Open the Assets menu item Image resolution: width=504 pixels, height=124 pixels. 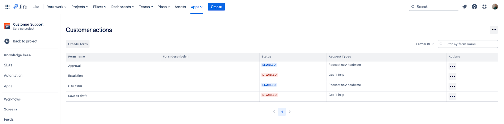tap(180, 7)
